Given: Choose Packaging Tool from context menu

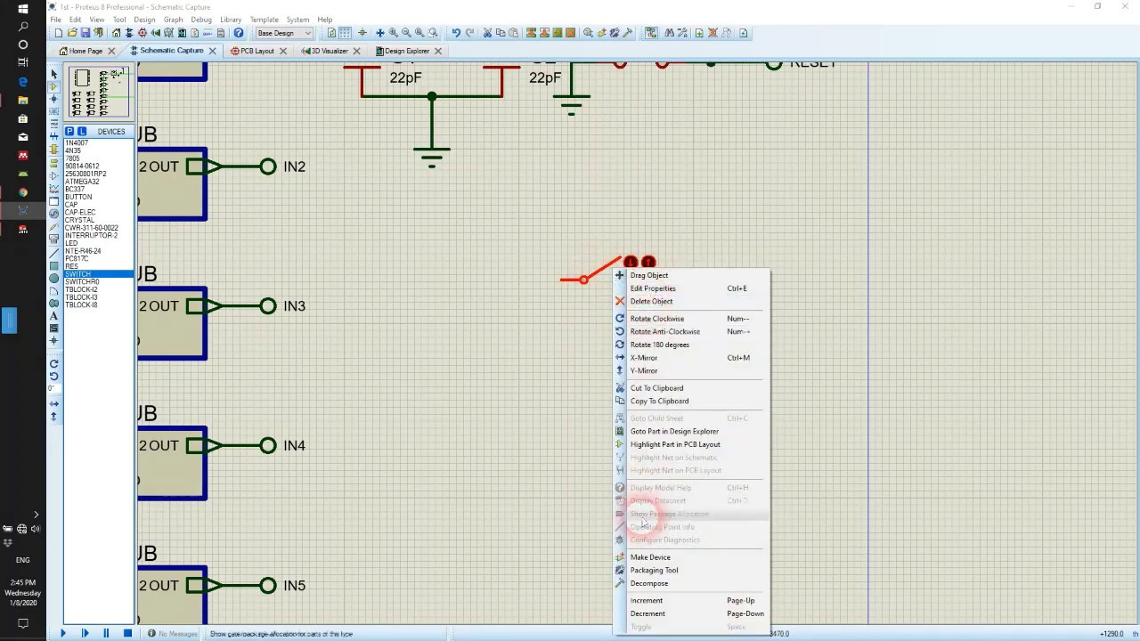Looking at the screenshot, I should [x=654, y=570].
